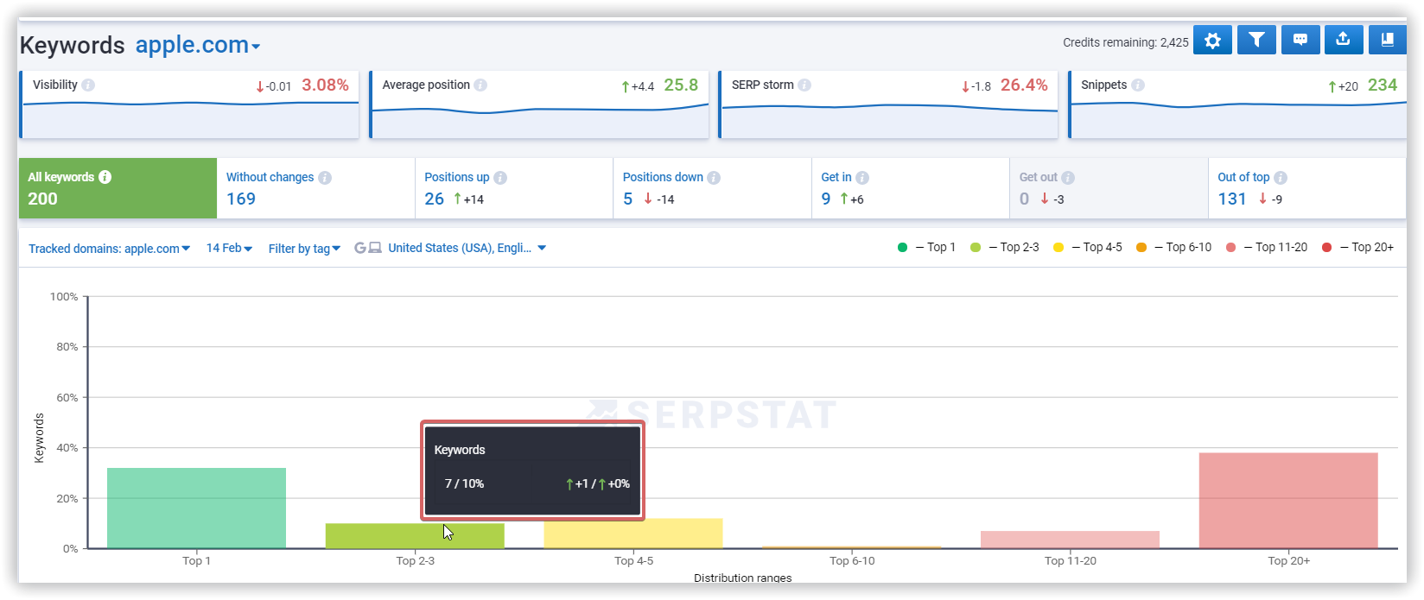Toggle the Top 4-5 legend series

click(1088, 247)
